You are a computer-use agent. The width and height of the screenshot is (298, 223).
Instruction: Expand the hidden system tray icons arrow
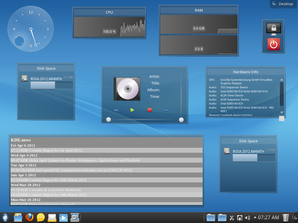point(255,217)
